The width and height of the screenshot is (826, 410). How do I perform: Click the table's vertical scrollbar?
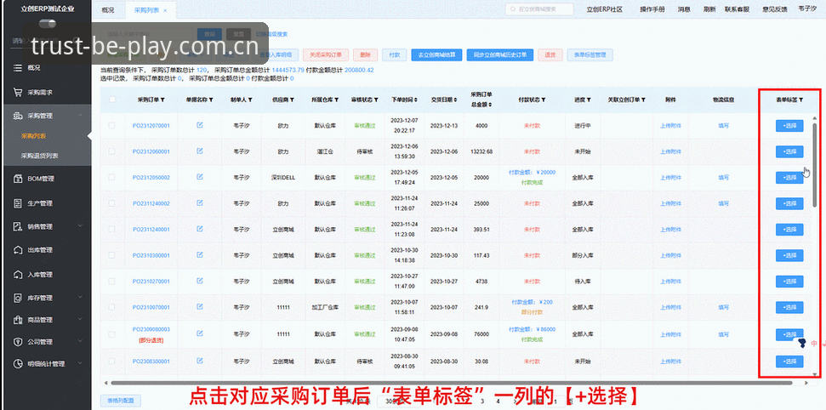pos(815,164)
